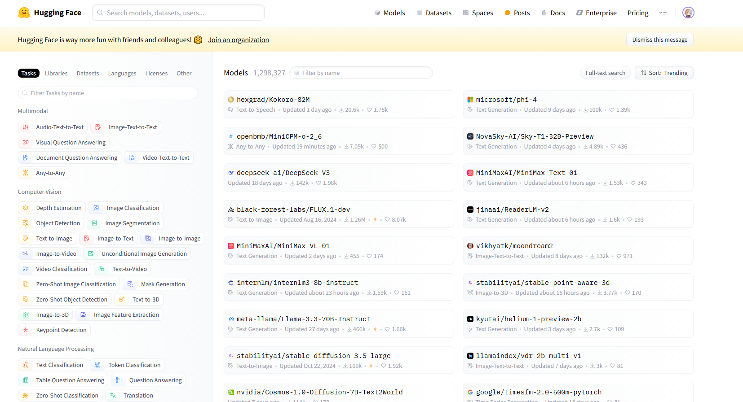Open the Sort: Trending dropdown
Screen dimensions: 743x402
click(x=664, y=73)
